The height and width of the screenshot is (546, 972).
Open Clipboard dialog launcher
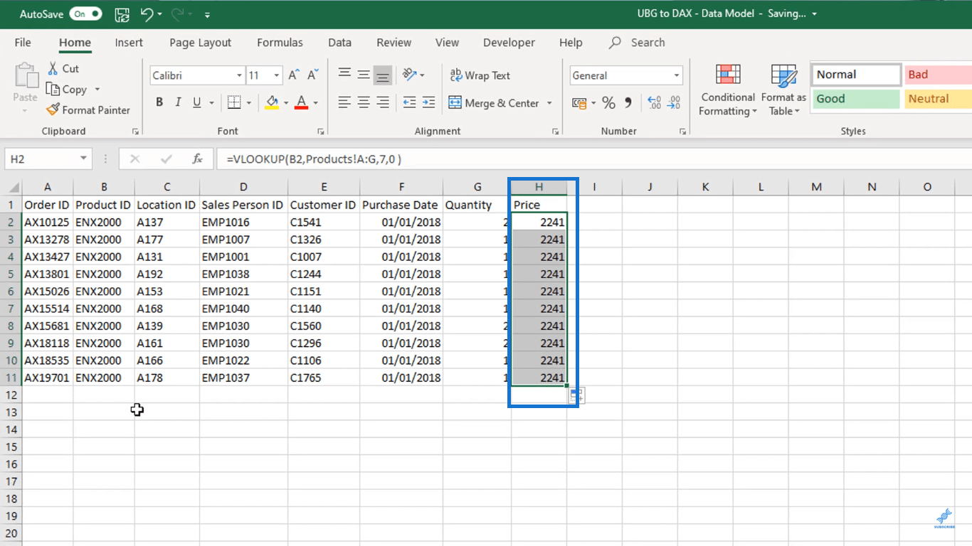[136, 132]
